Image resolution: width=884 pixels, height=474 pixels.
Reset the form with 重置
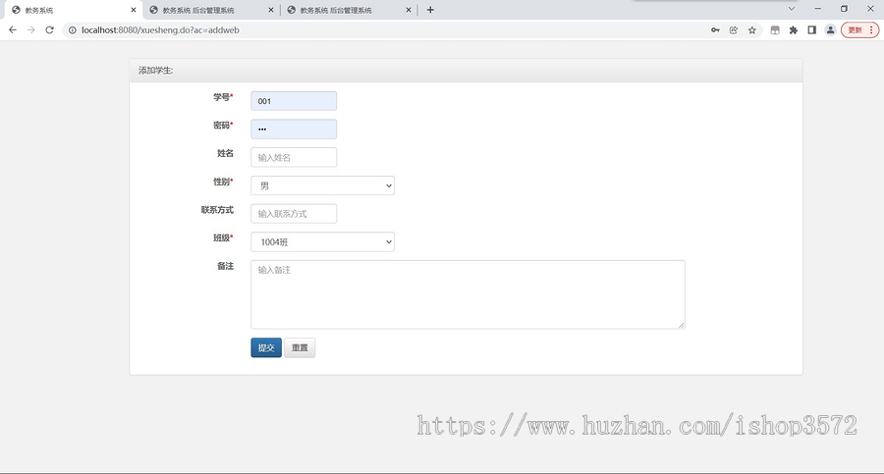coord(300,347)
